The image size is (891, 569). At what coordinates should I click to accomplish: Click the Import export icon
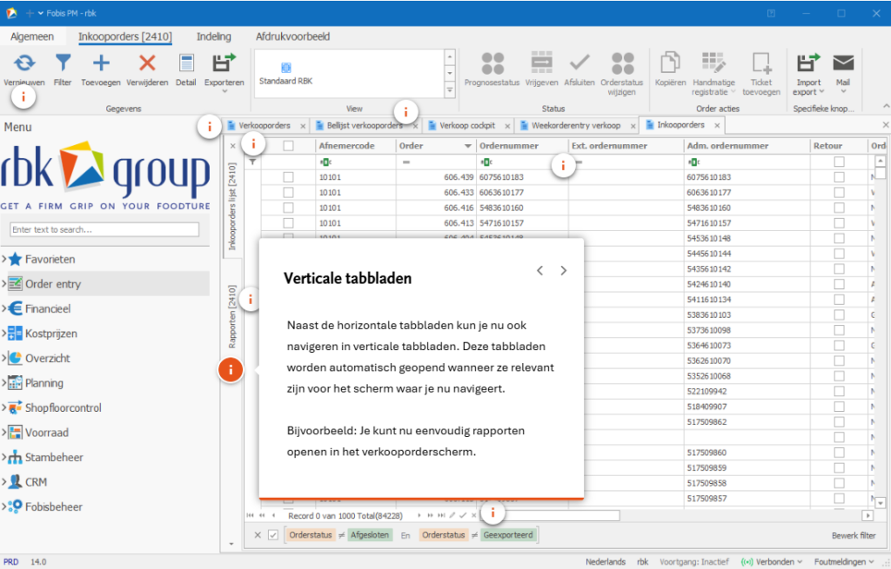click(x=808, y=63)
